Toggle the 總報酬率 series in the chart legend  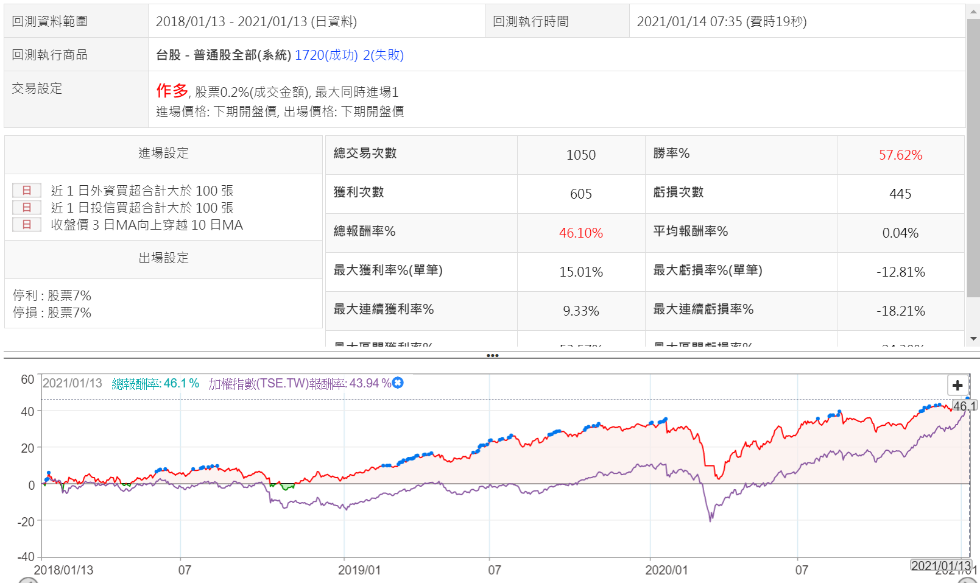(155, 383)
